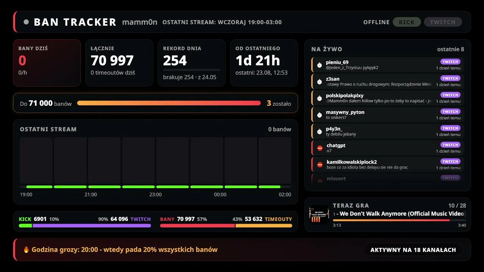Click the TWITCH badge on pieniu_69 row
Viewport: 484px width, 272px height.
(450, 62)
